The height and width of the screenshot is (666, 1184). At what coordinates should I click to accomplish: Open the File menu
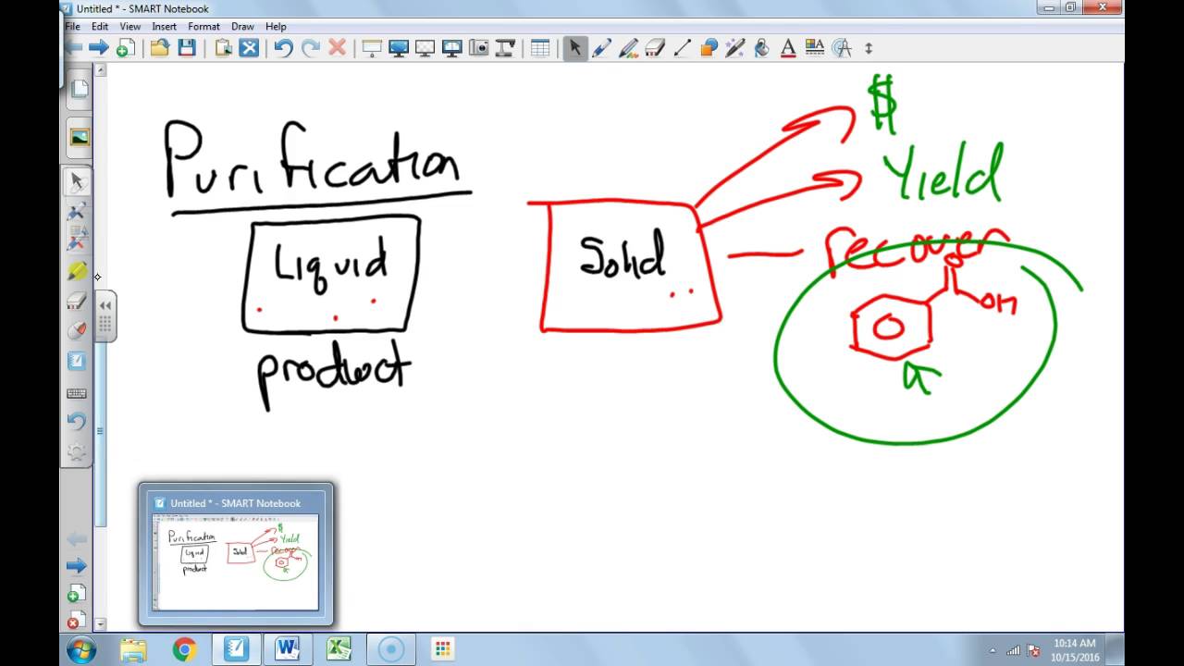coord(73,27)
